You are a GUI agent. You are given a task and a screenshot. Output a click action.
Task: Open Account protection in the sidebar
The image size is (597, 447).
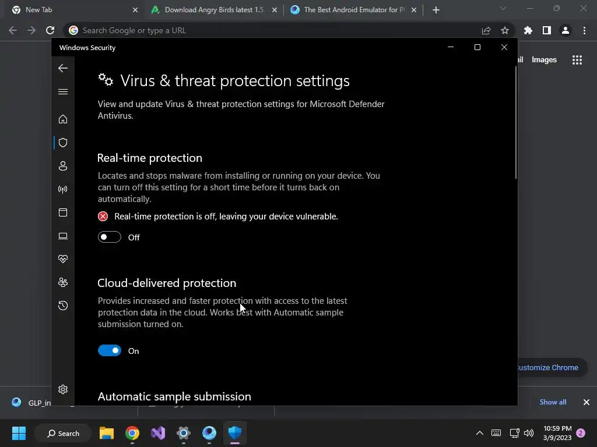(63, 166)
